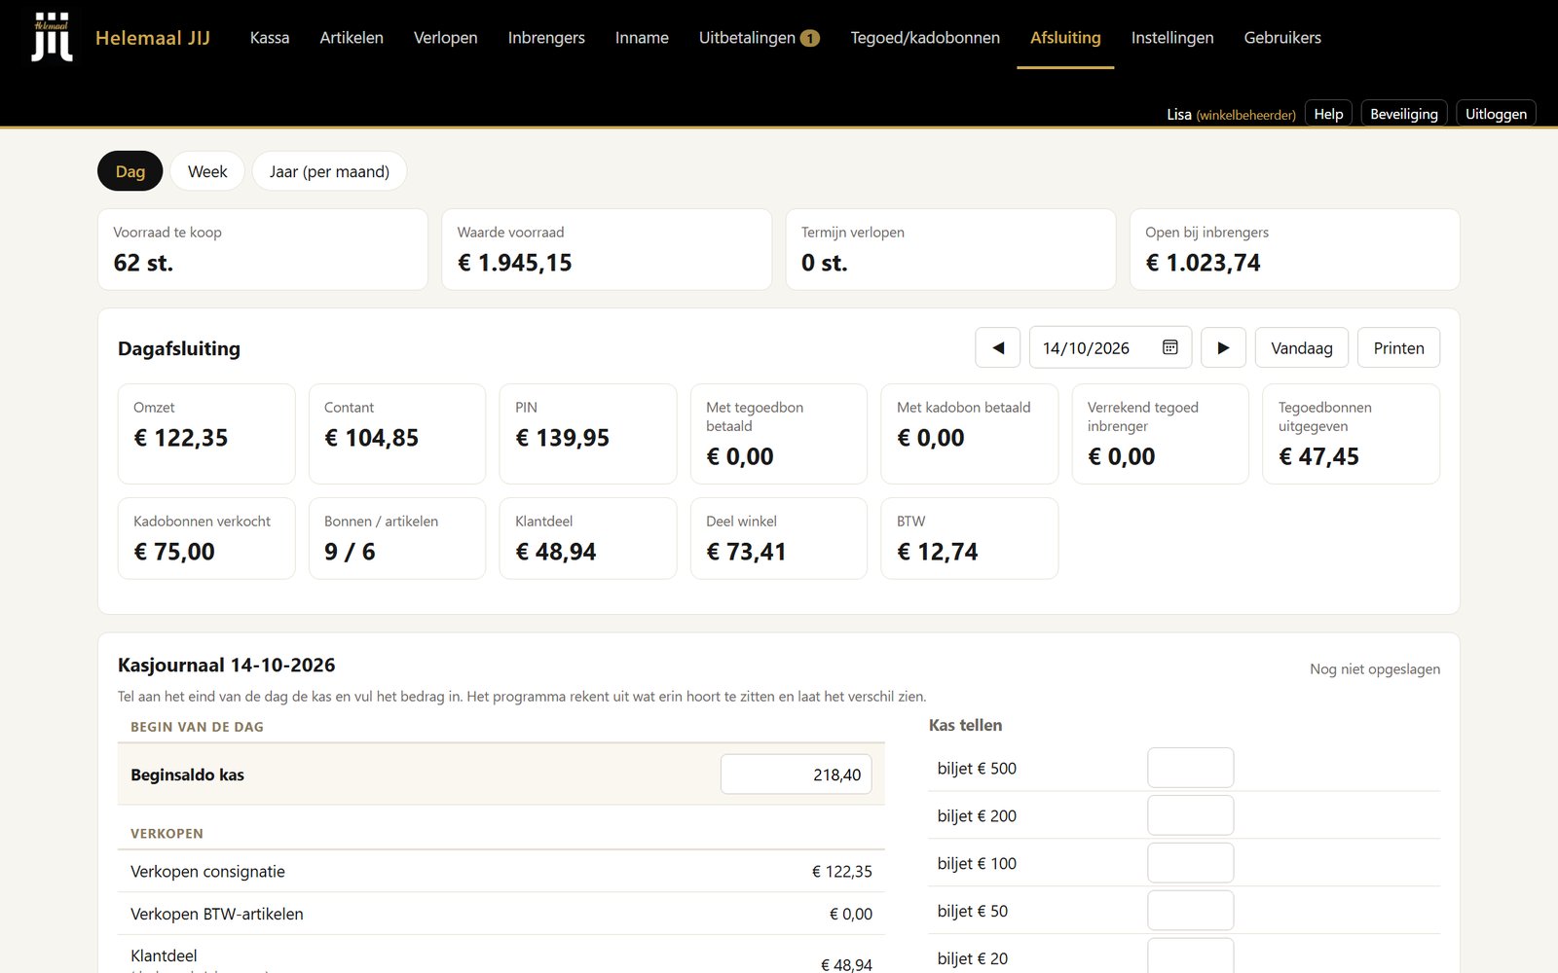Click the Beginsaldo kas amount field

coord(797,775)
